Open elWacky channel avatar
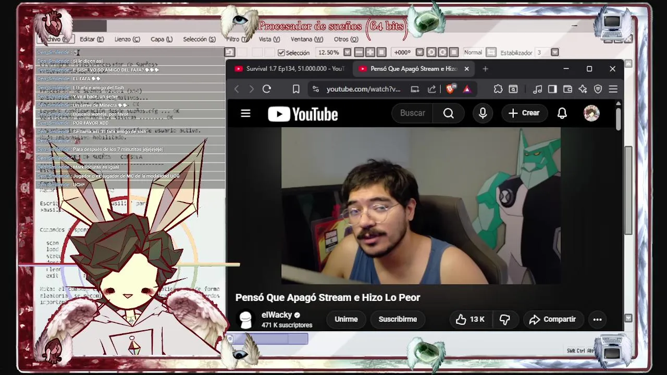The width and height of the screenshot is (667, 375). (x=245, y=319)
